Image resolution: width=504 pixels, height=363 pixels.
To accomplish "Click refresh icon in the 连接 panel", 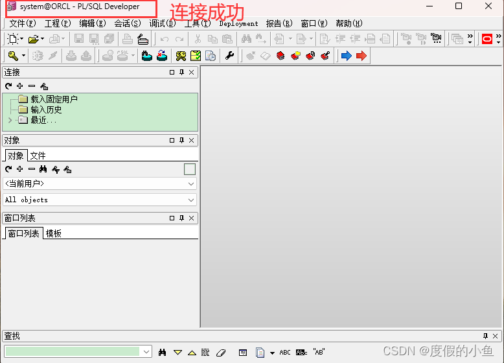I will [8, 86].
